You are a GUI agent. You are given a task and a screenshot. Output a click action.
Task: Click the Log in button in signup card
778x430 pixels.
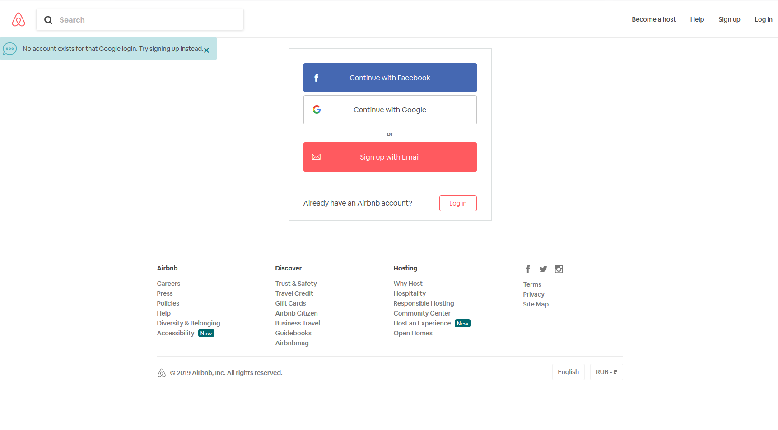coord(458,203)
